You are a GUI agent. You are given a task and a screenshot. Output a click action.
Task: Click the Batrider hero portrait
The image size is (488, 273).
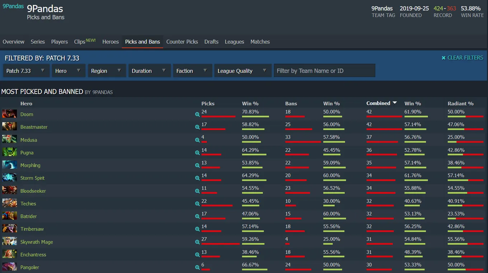(9, 216)
